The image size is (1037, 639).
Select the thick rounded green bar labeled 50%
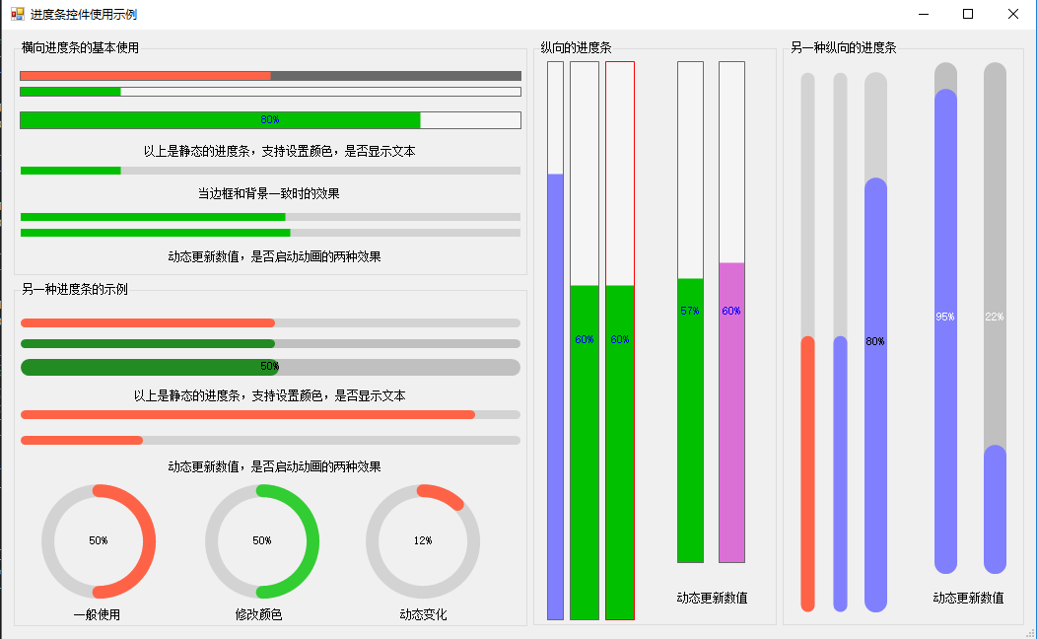coord(270,367)
